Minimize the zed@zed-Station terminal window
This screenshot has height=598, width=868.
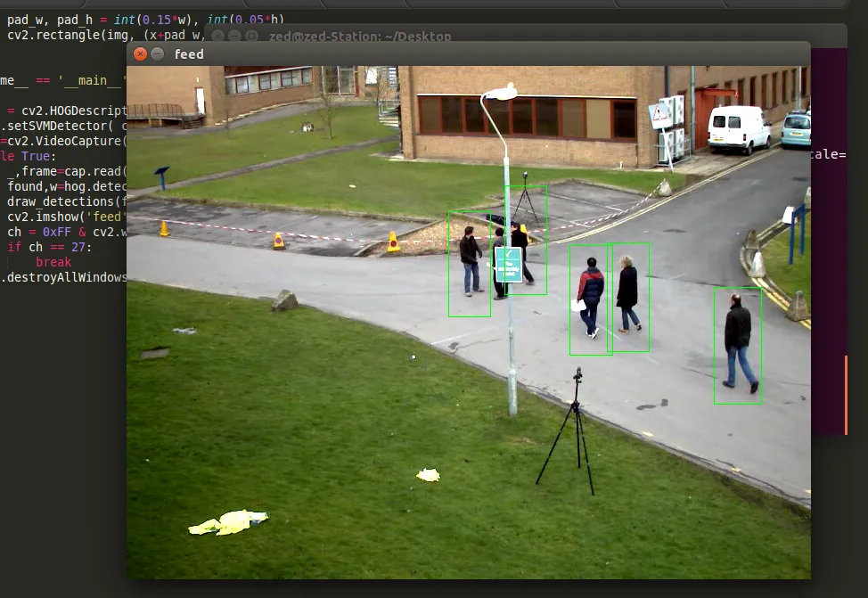(235, 36)
